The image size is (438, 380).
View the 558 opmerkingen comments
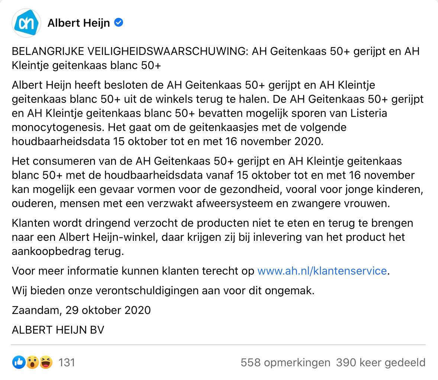tap(285, 362)
